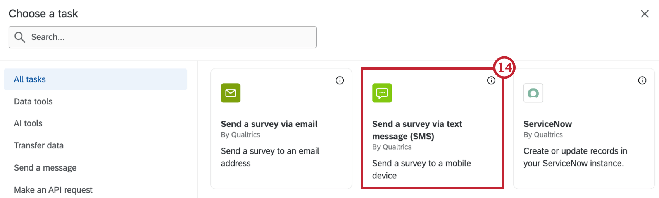This screenshot has height=198, width=659.
Task: Open info icon on SMS survey card
Action: [491, 80]
